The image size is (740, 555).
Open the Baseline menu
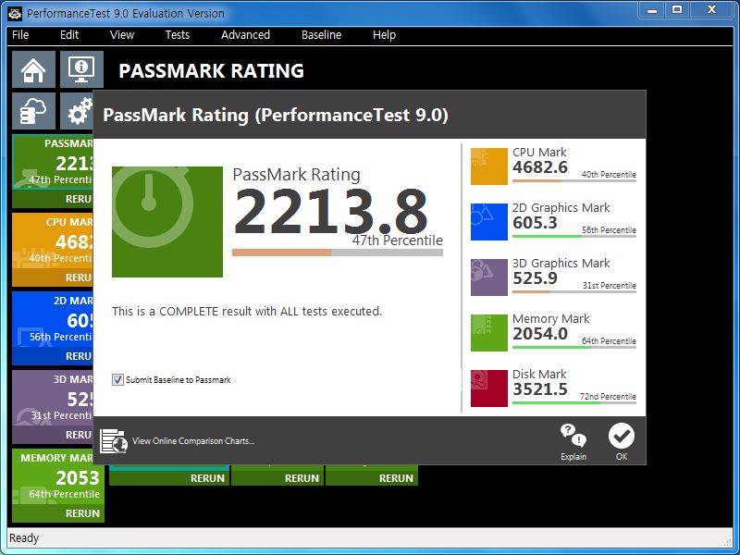tap(321, 35)
